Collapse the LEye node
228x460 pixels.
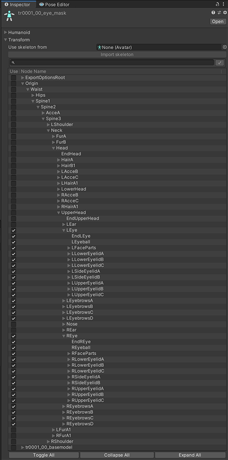coord(64,231)
